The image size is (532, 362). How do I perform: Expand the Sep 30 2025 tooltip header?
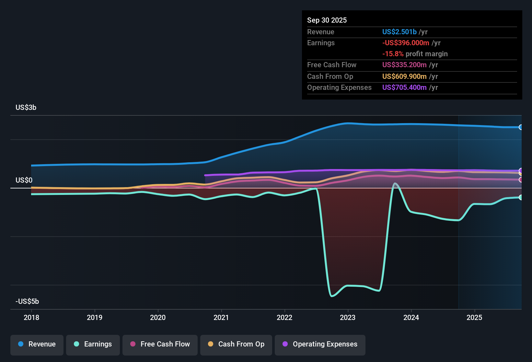(x=327, y=20)
